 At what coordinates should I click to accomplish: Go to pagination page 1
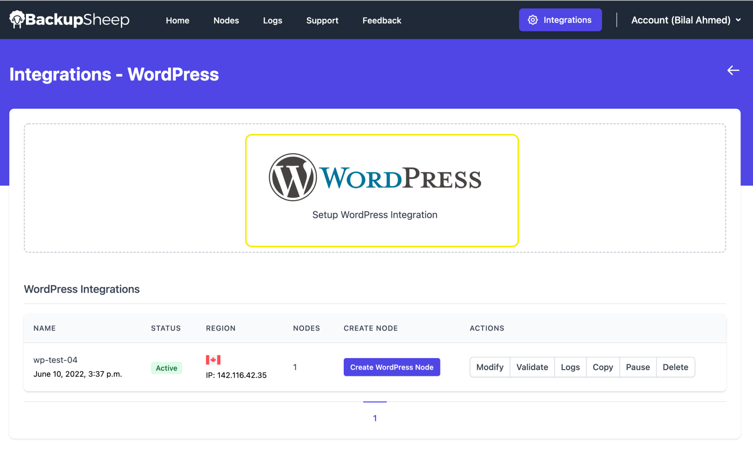click(x=375, y=418)
